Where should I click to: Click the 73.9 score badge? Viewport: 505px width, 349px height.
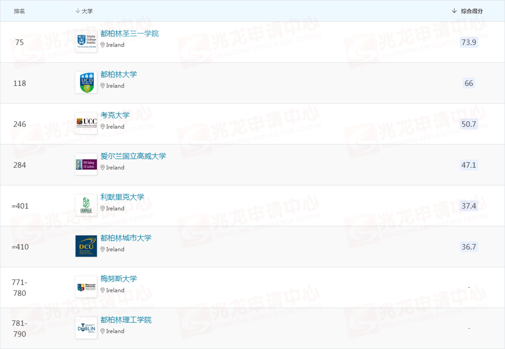(468, 42)
